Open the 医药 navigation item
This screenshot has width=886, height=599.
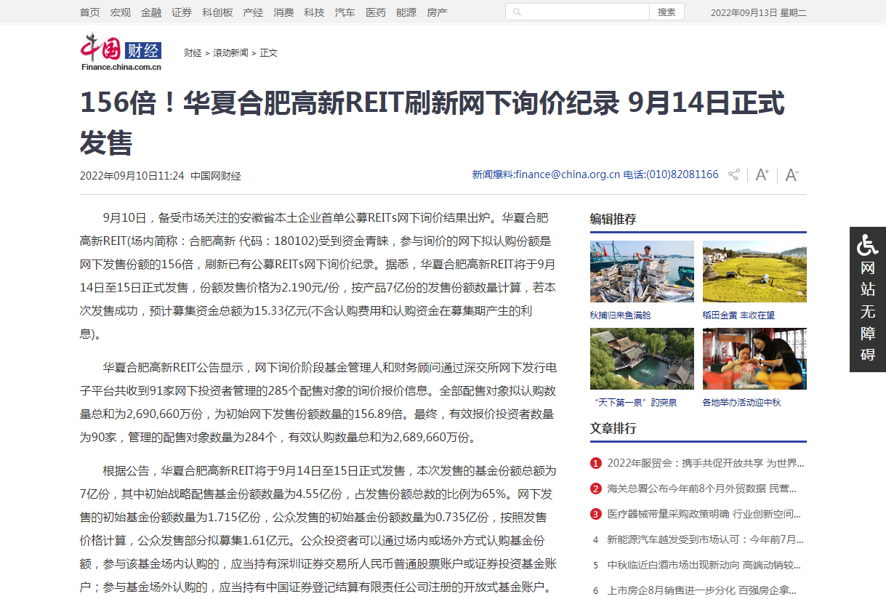[x=376, y=12]
